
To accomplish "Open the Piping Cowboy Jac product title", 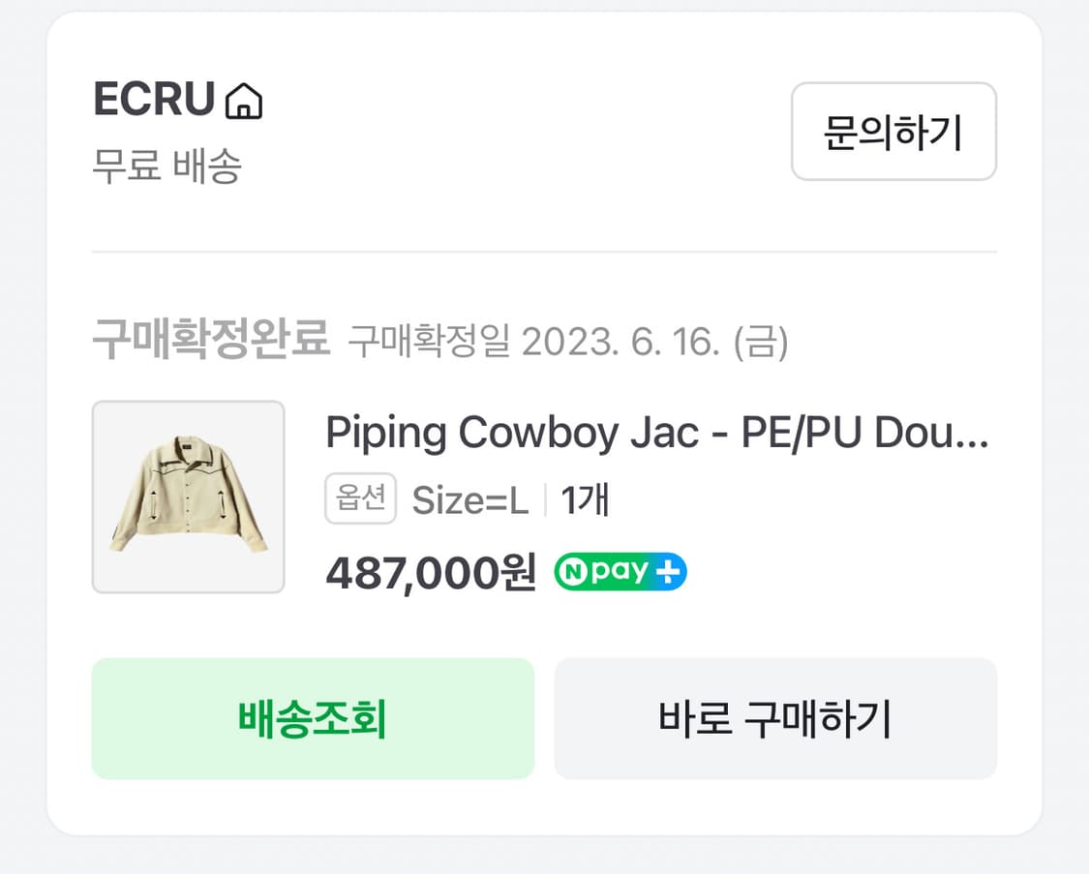I will [x=656, y=433].
